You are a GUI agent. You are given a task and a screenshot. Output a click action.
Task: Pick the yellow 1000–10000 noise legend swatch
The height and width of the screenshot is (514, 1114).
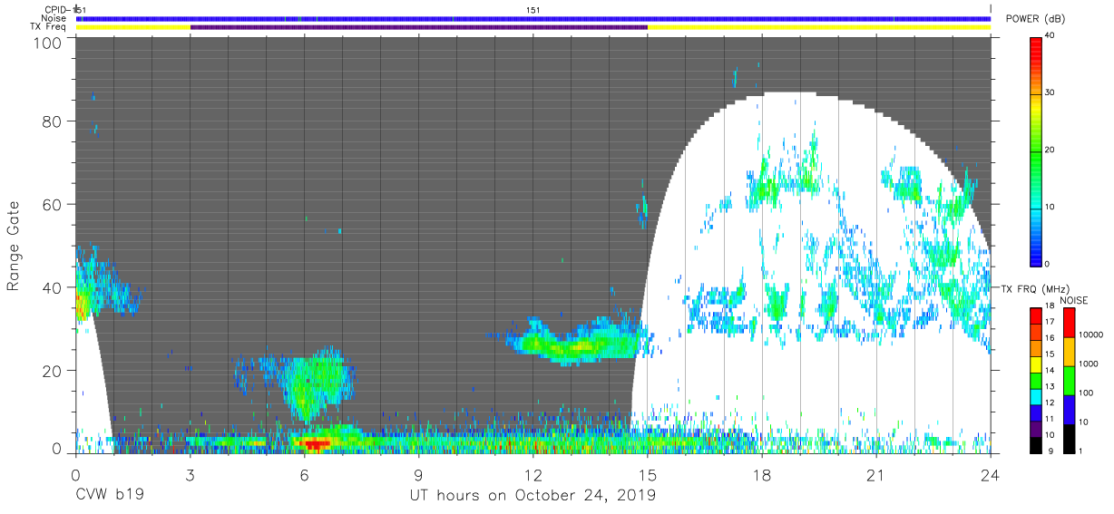(1069, 351)
